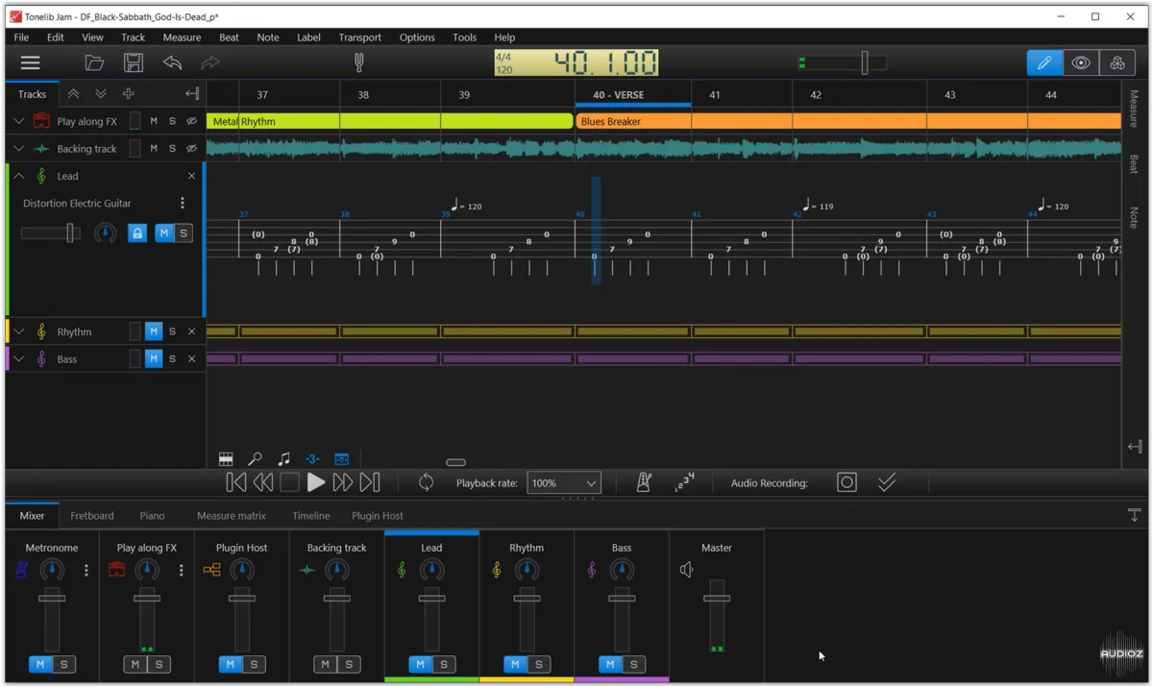
Task: Expand the Bass track chevron
Action: click(x=18, y=358)
